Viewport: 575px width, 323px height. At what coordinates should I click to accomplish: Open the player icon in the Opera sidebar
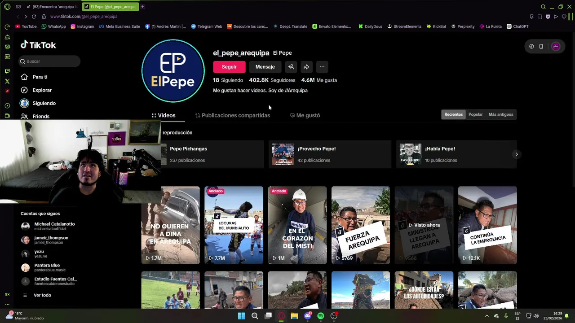coord(7,106)
